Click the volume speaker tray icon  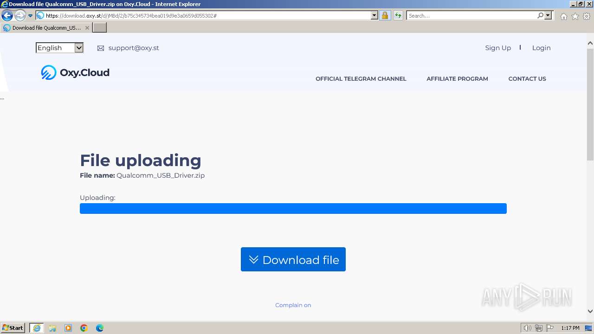(x=527, y=328)
